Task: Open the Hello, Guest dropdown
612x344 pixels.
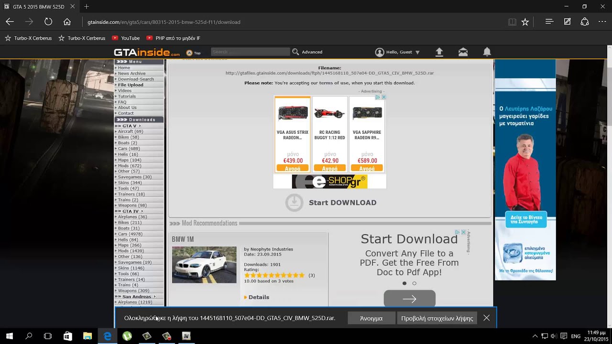Action: click(x=397, y=52)
